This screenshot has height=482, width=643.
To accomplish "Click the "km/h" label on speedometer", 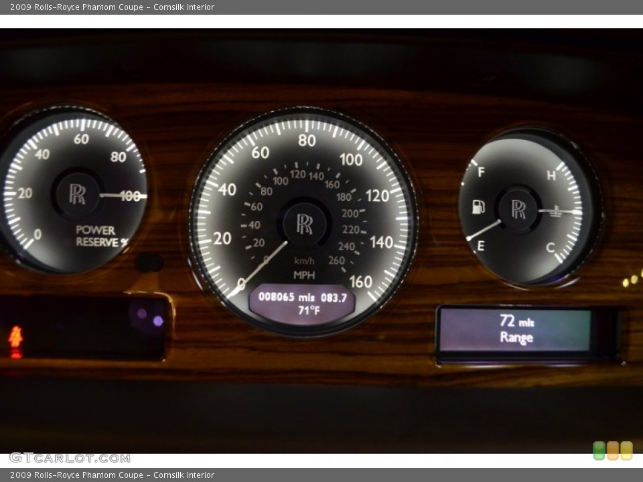I will [304, 260].
